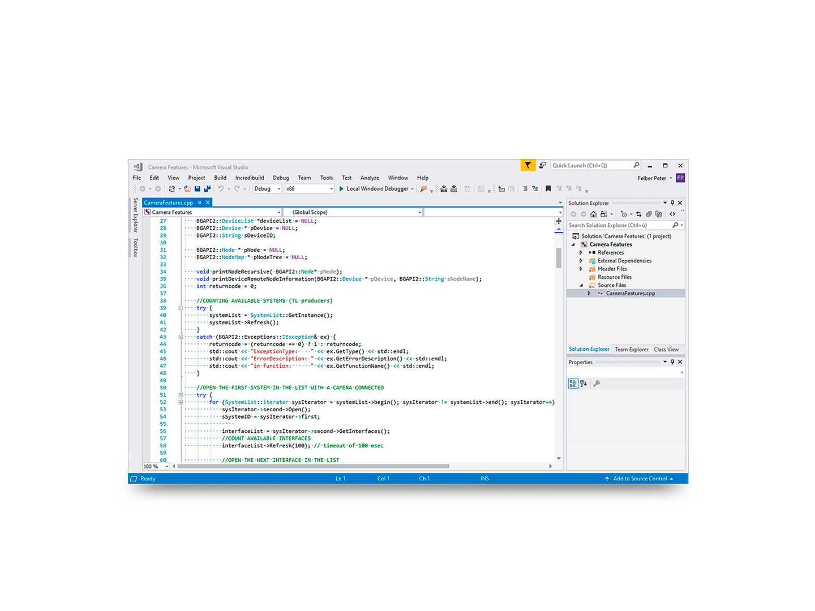Click the editor split window handle icon

point(559,221)
